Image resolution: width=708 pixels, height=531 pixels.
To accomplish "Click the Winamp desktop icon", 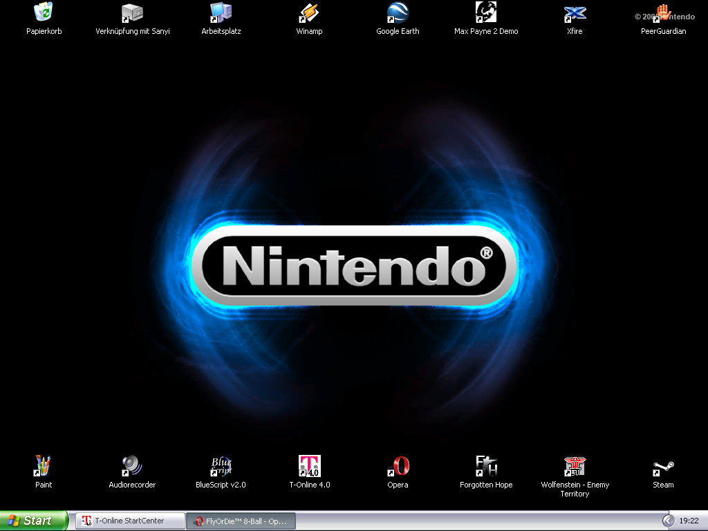I will (x=309, y=13).
